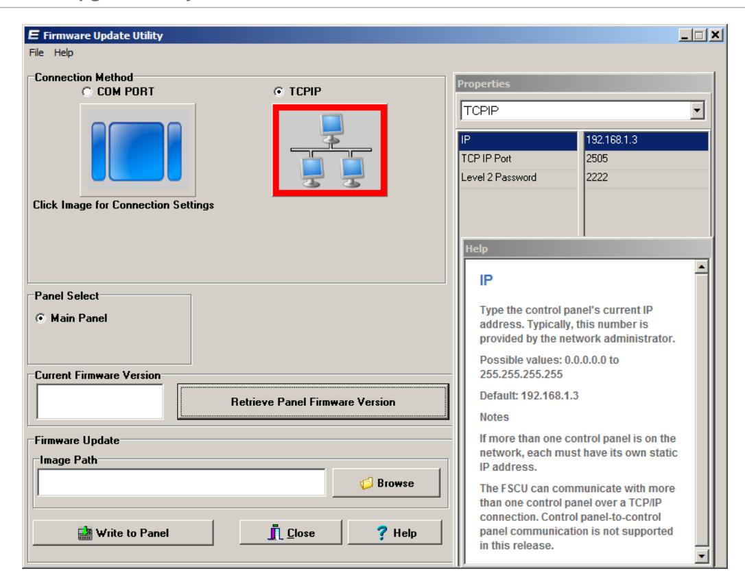Click the Current Firmware Version field
The width and height of the screenshot is (745, 584).
pos(99,402)
